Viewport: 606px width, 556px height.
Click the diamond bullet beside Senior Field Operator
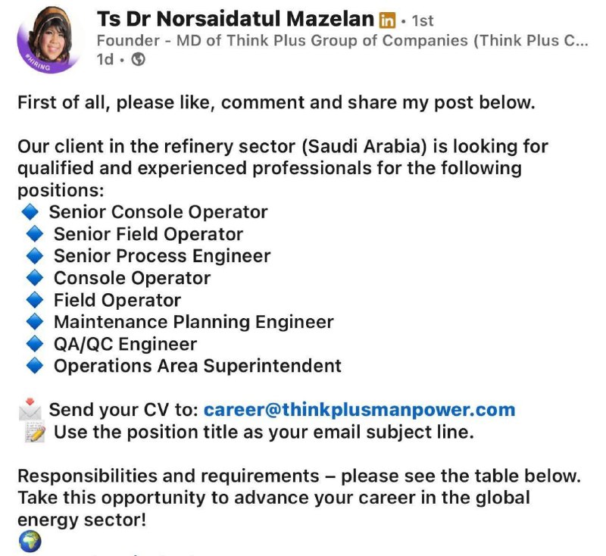tap(35, 234)
